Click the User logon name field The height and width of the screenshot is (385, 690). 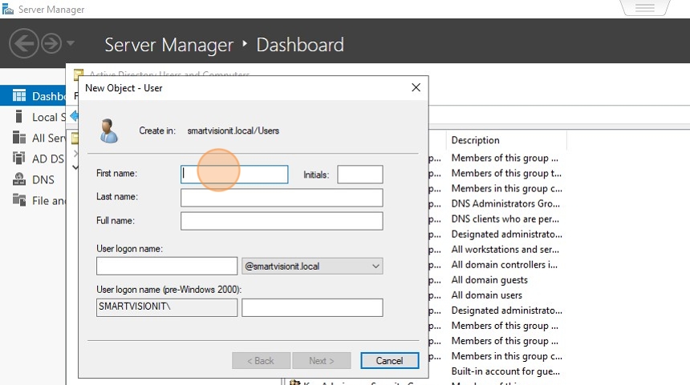pos(167,266)
